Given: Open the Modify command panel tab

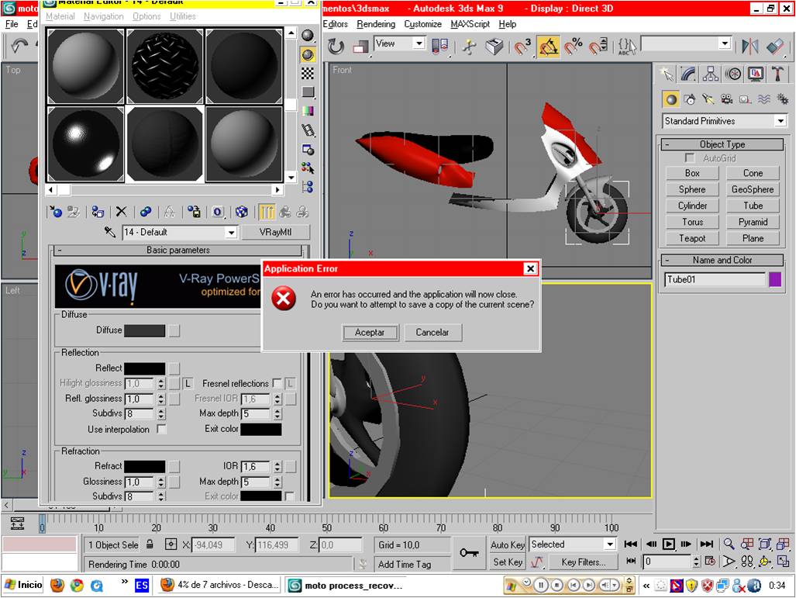Looking at the screenshot, I should click(688, 74).
